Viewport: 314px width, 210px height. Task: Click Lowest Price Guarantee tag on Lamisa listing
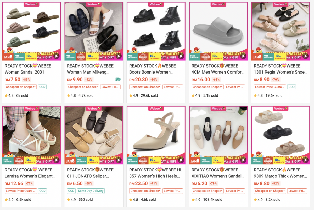(x=21, y=191)
